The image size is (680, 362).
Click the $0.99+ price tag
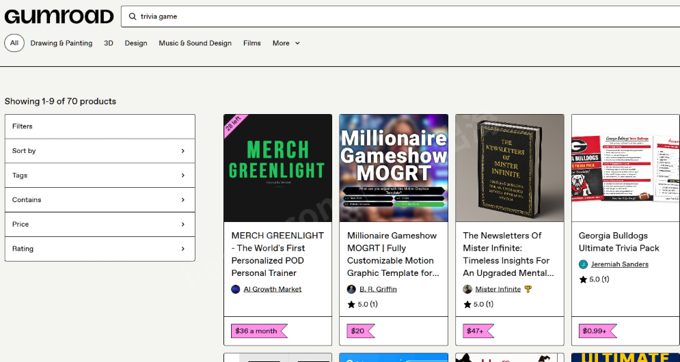pos(597,331)
